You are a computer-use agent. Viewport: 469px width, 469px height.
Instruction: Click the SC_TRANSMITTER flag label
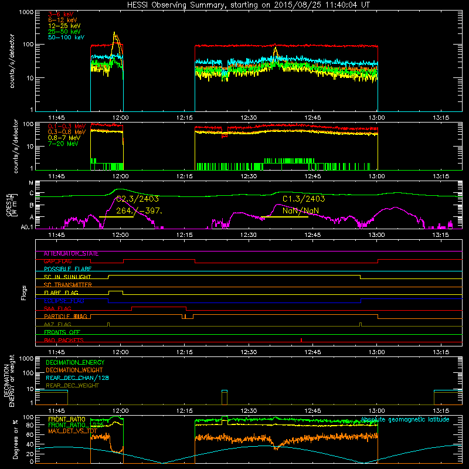[x=67, y=285]
